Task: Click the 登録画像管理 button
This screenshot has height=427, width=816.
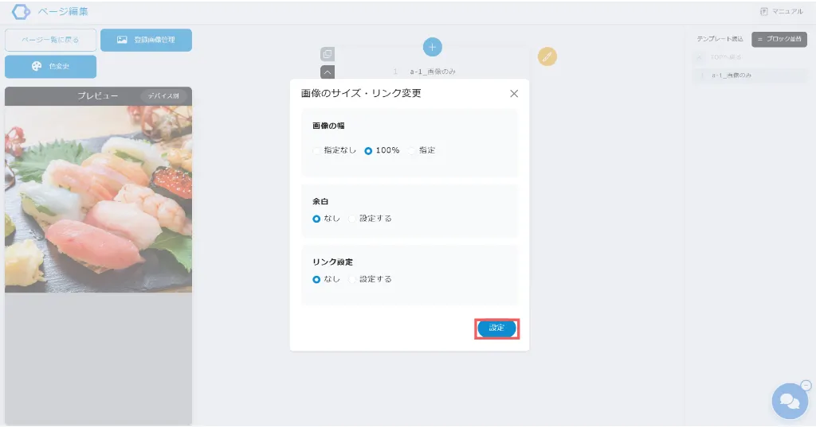Action: click(146, 40)
